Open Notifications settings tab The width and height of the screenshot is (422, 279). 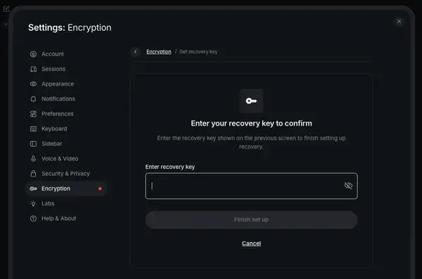66,99
